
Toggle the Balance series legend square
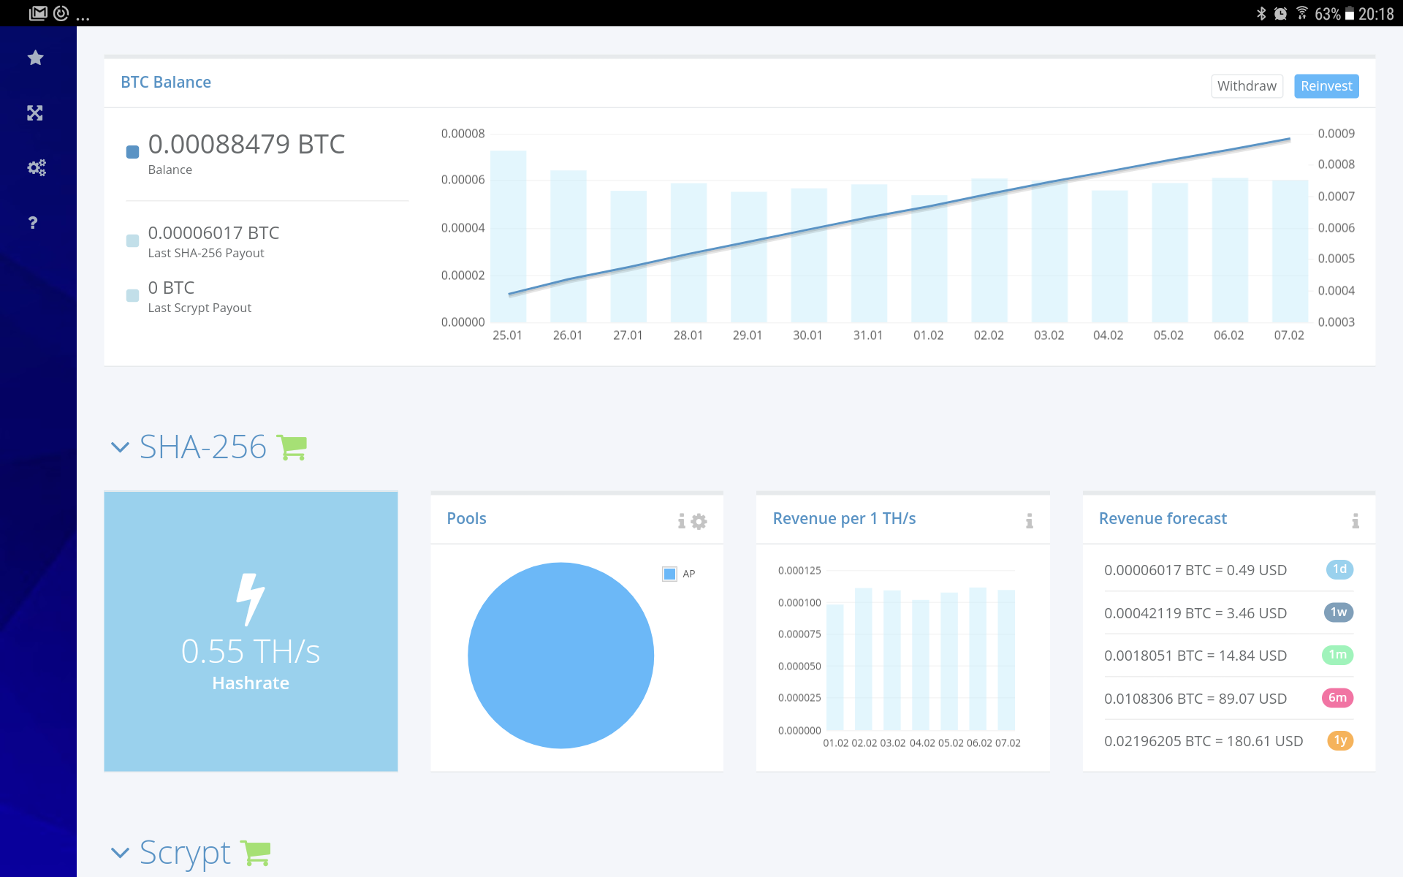pos(132,152)
